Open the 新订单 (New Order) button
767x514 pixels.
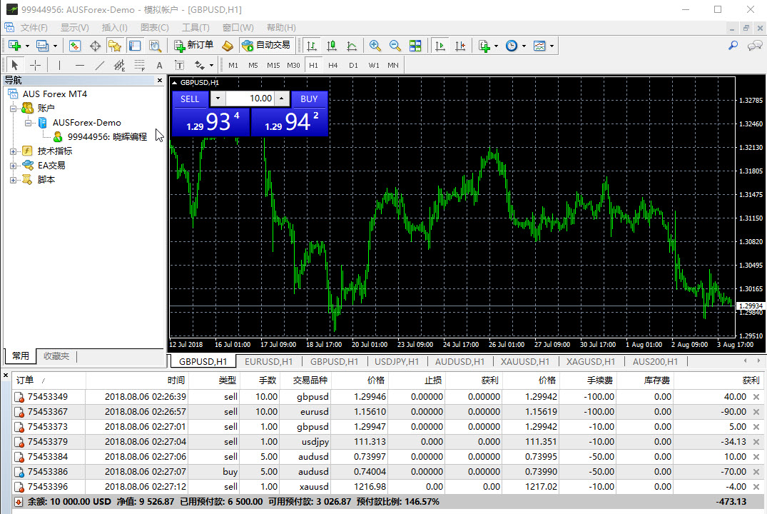tap(193, 46)
